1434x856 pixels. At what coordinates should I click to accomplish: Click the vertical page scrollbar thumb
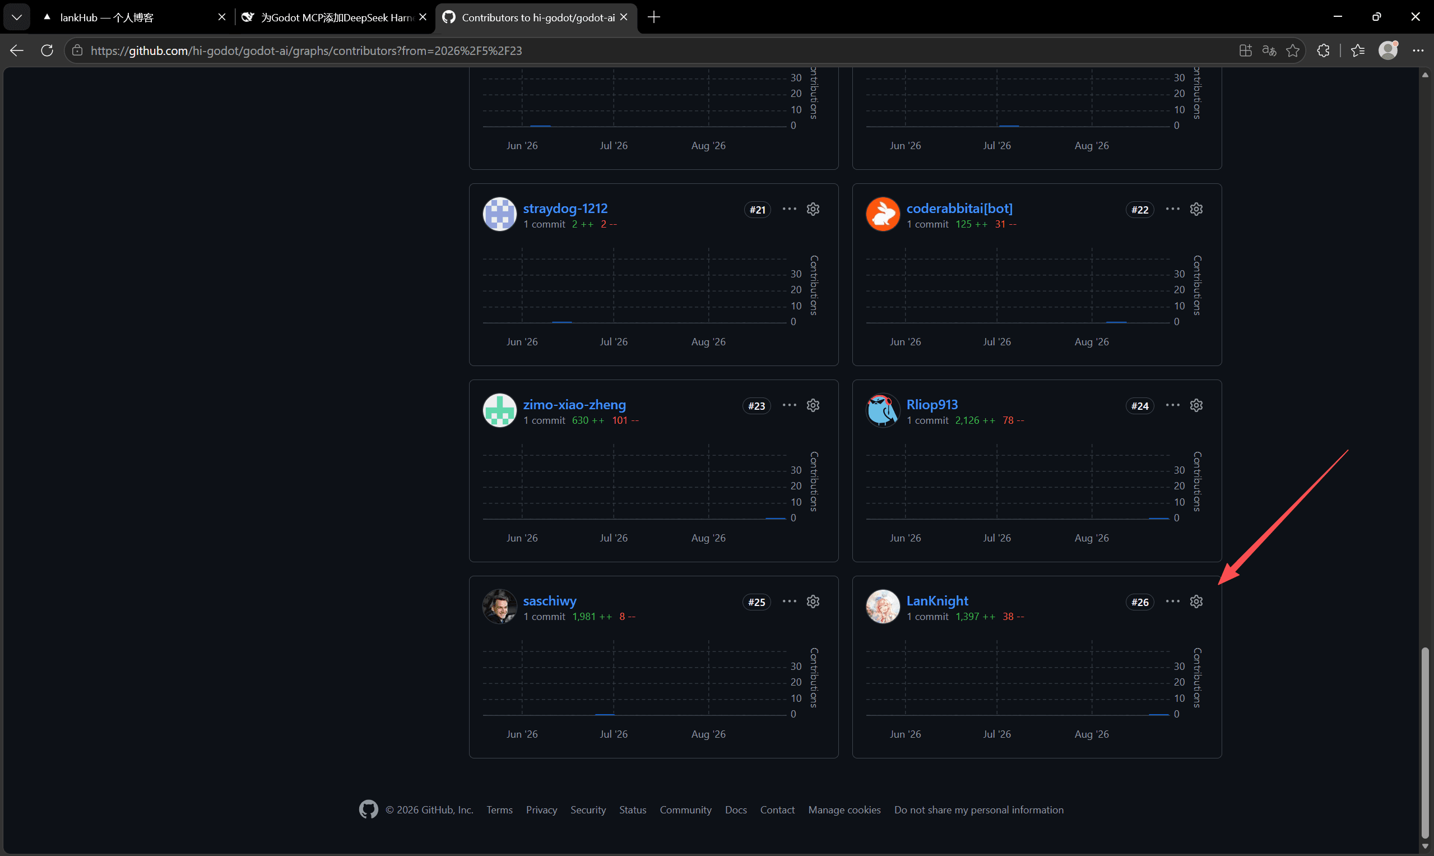(x=1426, y=743)
